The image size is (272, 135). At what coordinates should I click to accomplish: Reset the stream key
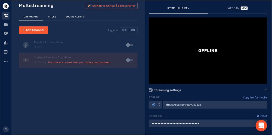pos(262,116)
